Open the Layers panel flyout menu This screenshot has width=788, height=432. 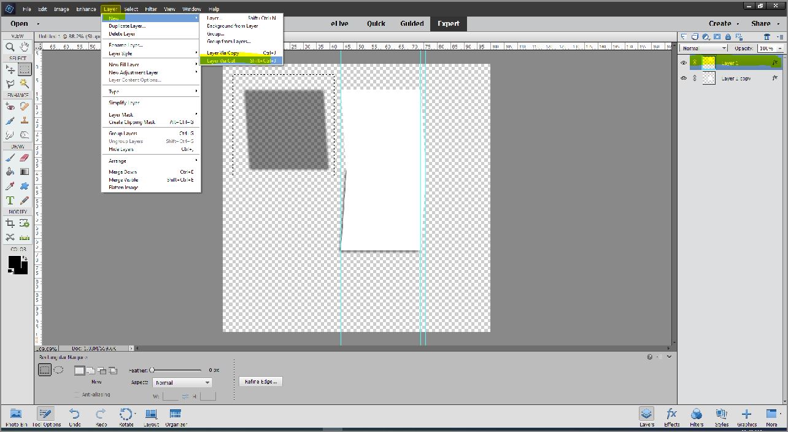click(x=779, y=37)
